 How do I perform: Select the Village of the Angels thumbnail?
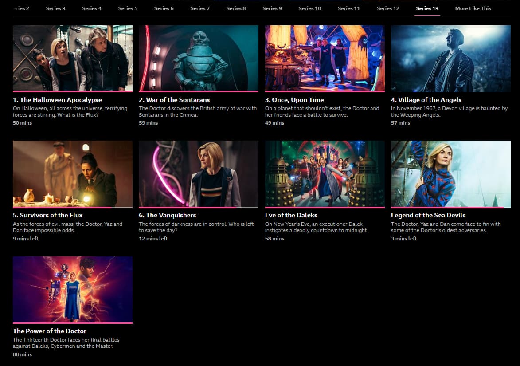point(451,58)
